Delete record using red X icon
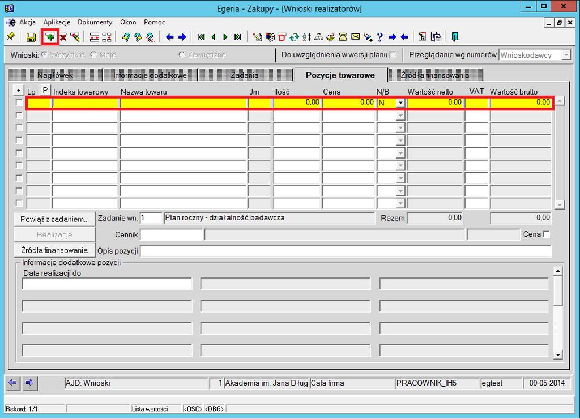The height and width of the screenshot is (419, 580). point(63,37)
